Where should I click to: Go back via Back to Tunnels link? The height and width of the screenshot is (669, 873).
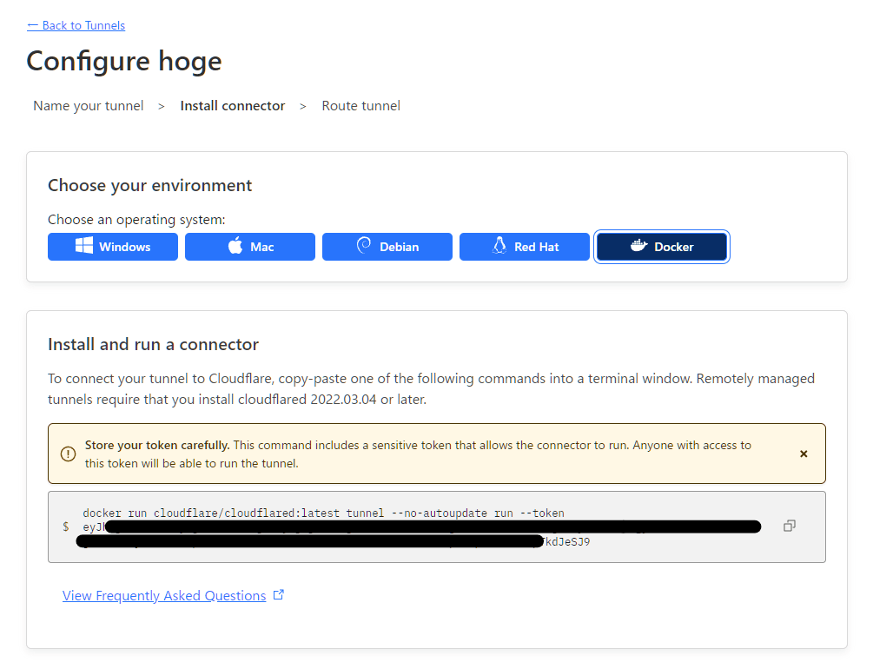76,25
